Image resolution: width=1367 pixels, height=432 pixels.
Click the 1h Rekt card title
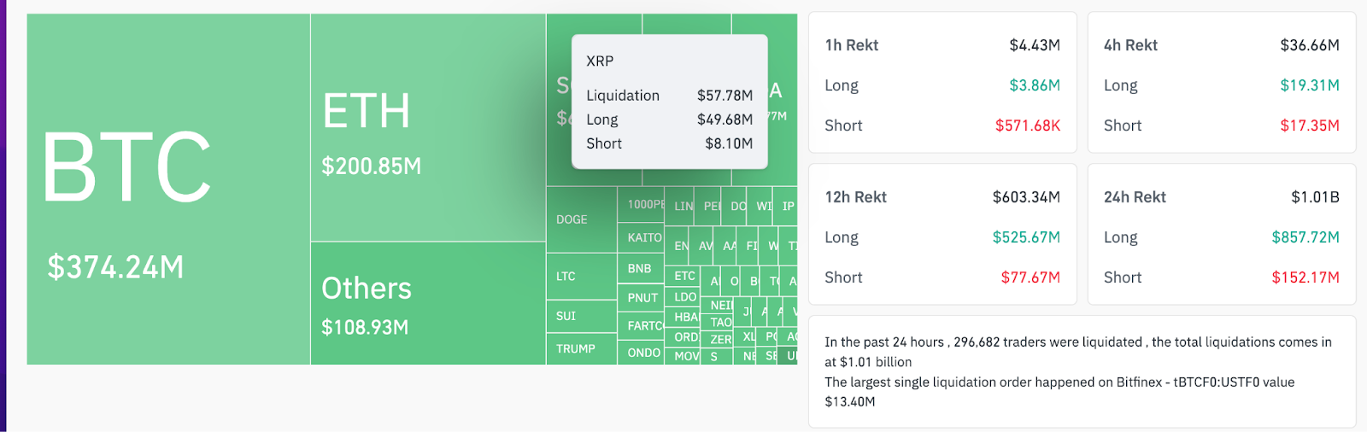click(x=852, y=45)
